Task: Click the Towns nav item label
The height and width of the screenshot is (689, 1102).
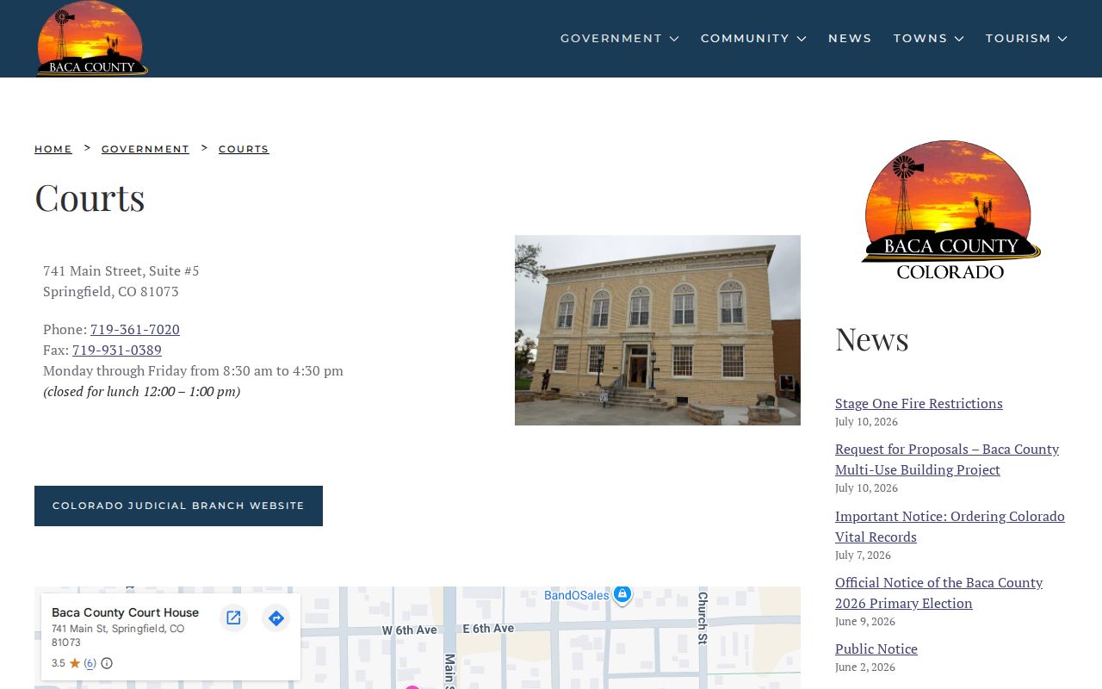Action: coord(920,38)
